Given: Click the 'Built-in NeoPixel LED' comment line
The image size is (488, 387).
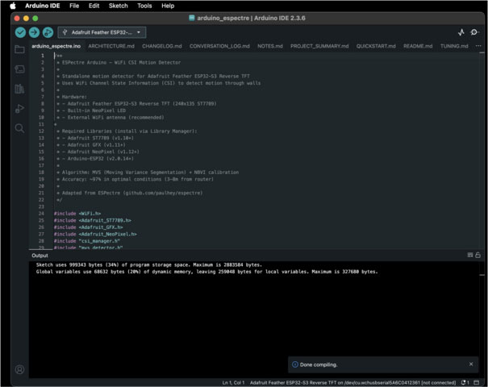Looking at the screenshot, I should click(x=91, y=110).
